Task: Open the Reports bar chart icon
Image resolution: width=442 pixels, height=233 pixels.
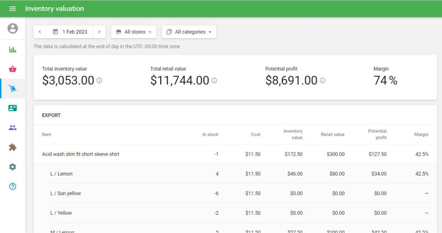Action: pyautogui.click(x=13, y=49)
